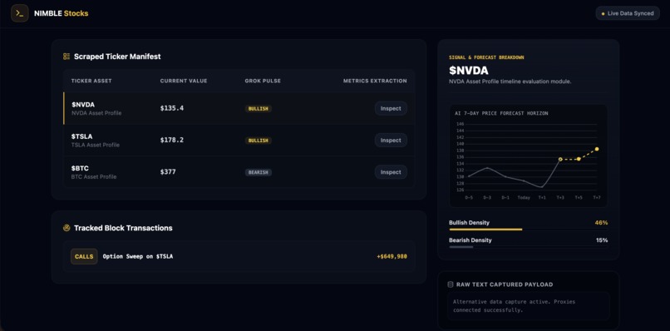670x331 pixels.
Task: Select the $TSLA ticker name
Action: 81,136
